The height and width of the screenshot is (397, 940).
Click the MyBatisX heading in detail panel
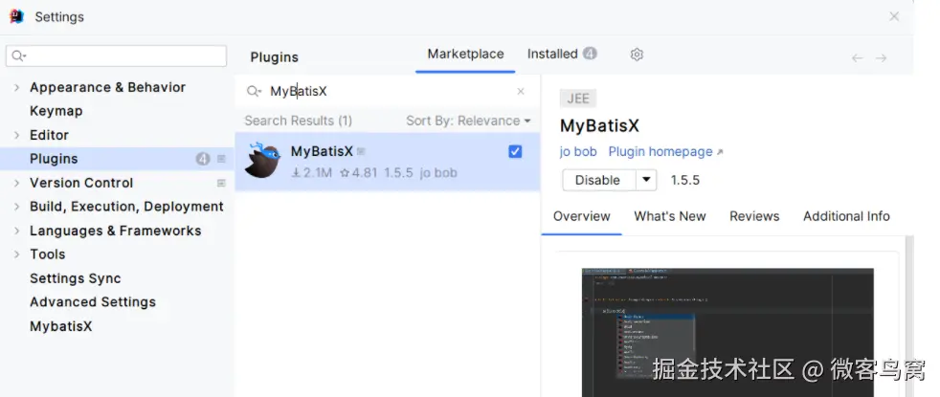[x=599, y=125]
